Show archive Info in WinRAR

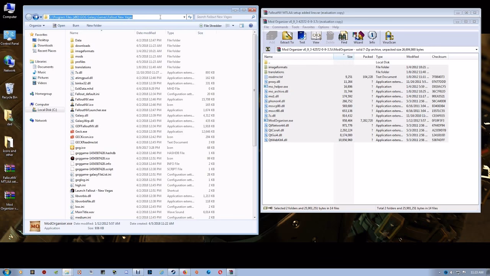(x=372, y=38)
